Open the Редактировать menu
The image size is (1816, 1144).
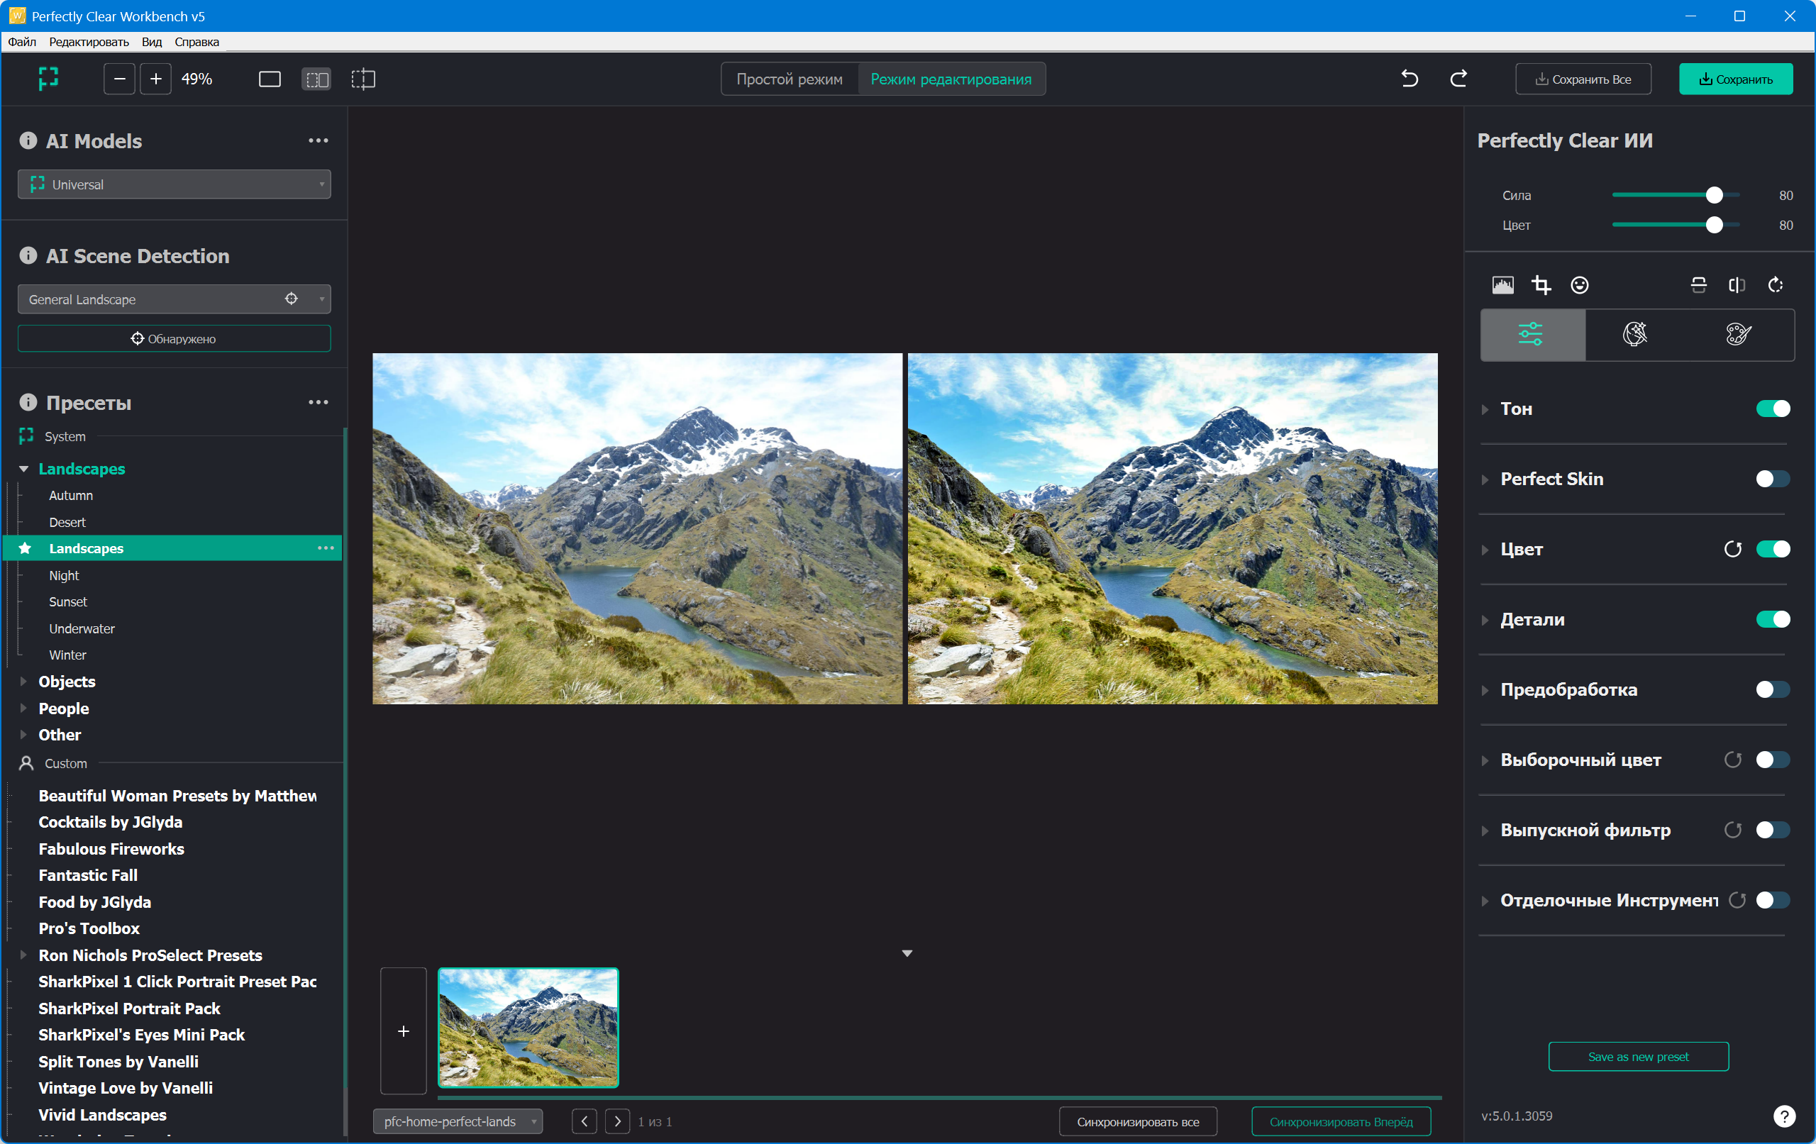coord(89,43)
